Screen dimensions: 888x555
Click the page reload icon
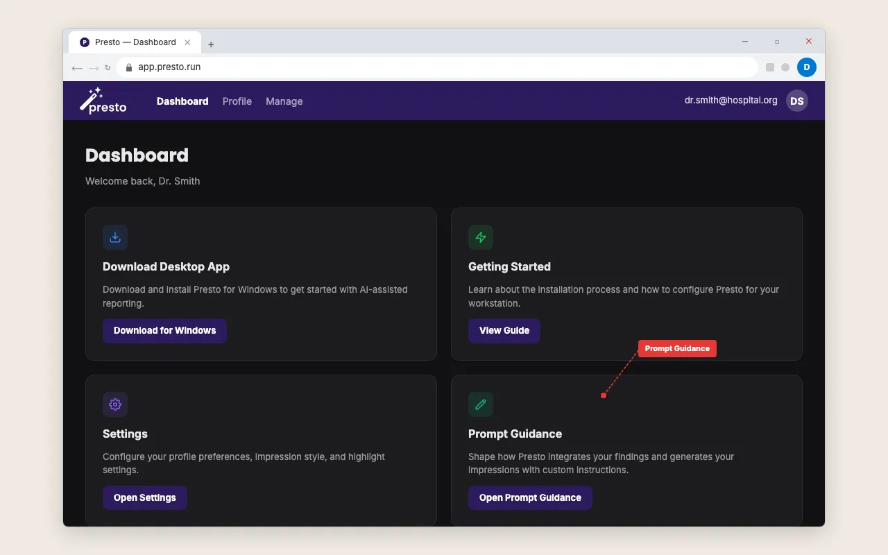pyautogui.click(x=108, y=67)
